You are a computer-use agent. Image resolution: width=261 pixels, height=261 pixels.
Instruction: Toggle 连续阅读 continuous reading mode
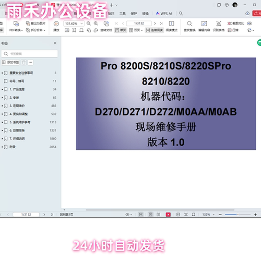coord(155,30)
